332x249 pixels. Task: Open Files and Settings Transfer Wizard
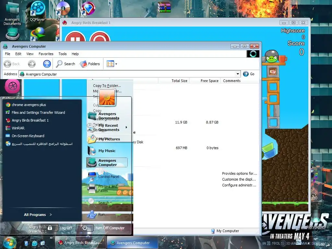click(x=38, y=113)
